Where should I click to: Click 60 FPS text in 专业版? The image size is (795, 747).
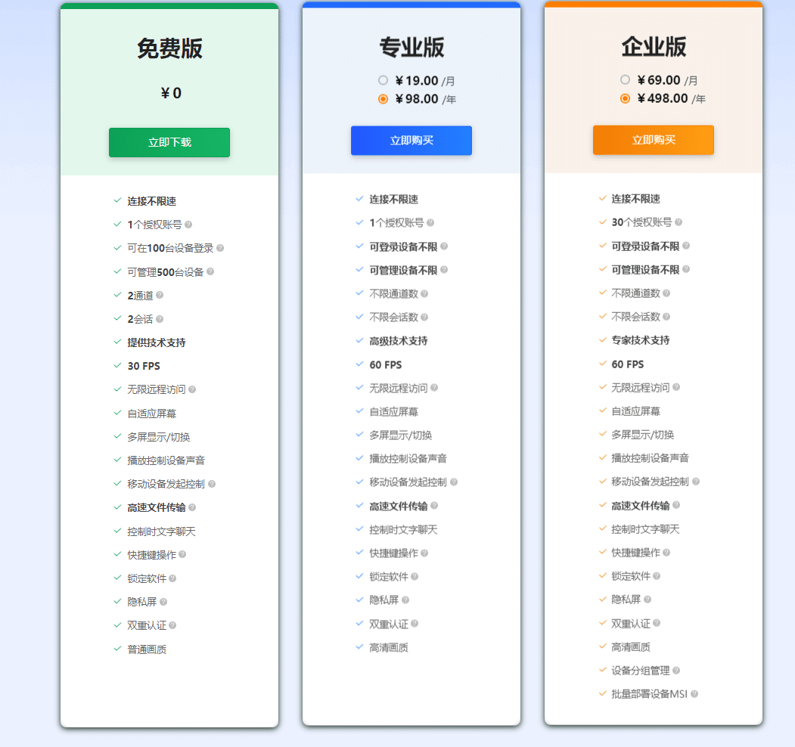(385, 365)
